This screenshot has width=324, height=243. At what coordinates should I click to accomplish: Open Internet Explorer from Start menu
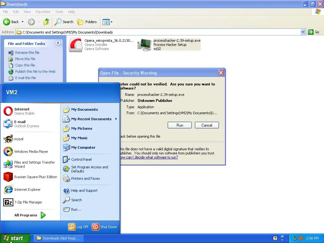[30, 190]
